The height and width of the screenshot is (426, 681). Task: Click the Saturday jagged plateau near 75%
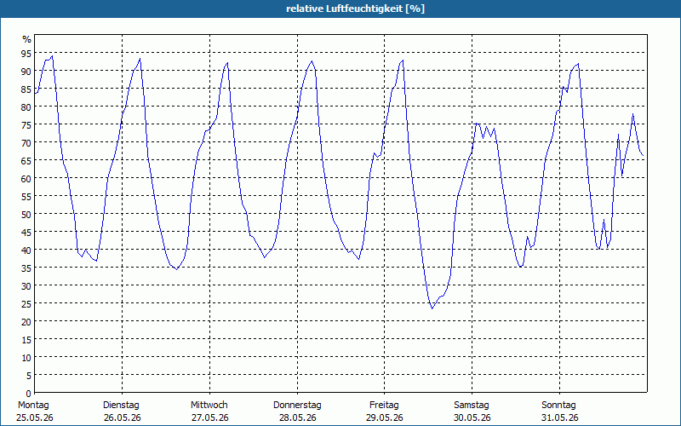[485, 130]
